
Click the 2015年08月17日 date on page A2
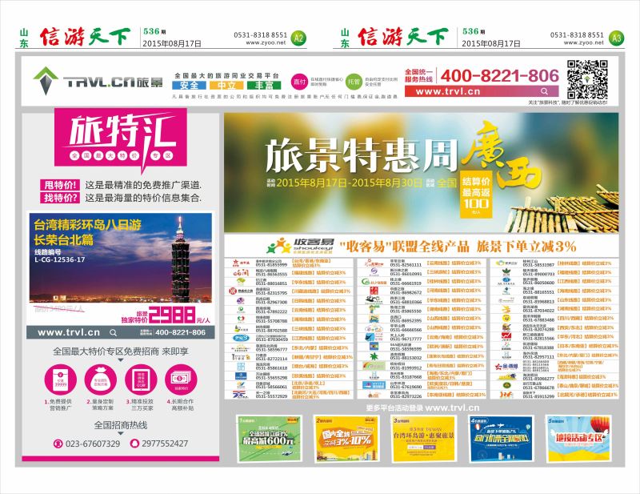pyautogui.click(x=172, y=43)
